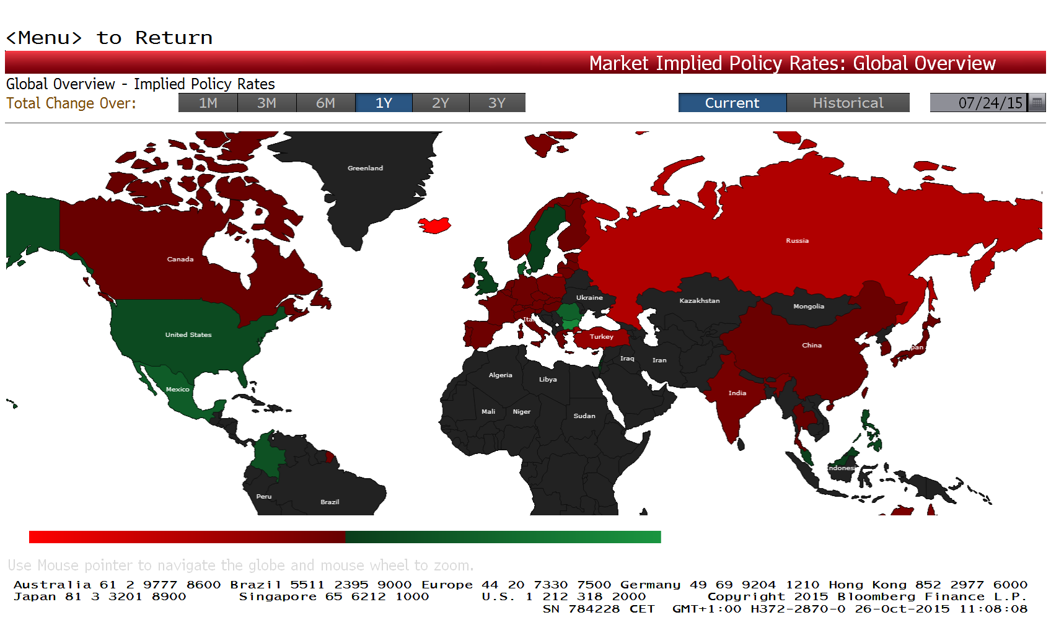Click the Australia 61 2 9777 8600 contact
The width and height of the screenshot is (1051, 620).
pyautogui.click(x=117, y=585)
